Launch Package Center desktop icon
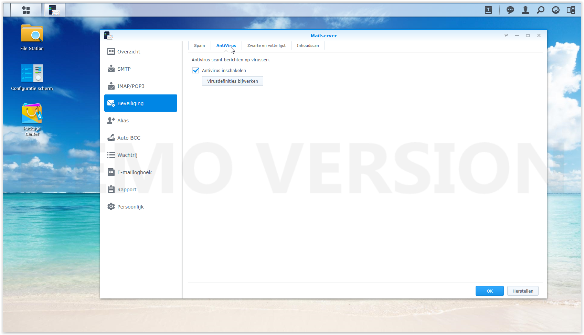 (x=32, y=119)
